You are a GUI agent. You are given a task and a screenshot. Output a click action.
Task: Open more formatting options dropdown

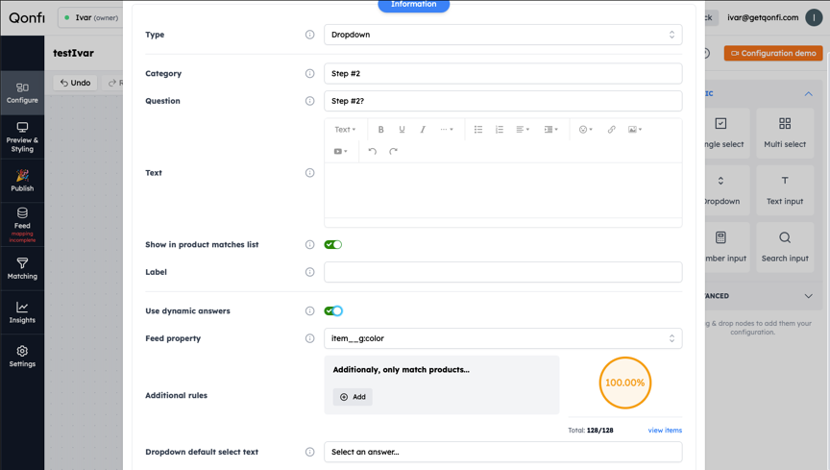[447, 130]
